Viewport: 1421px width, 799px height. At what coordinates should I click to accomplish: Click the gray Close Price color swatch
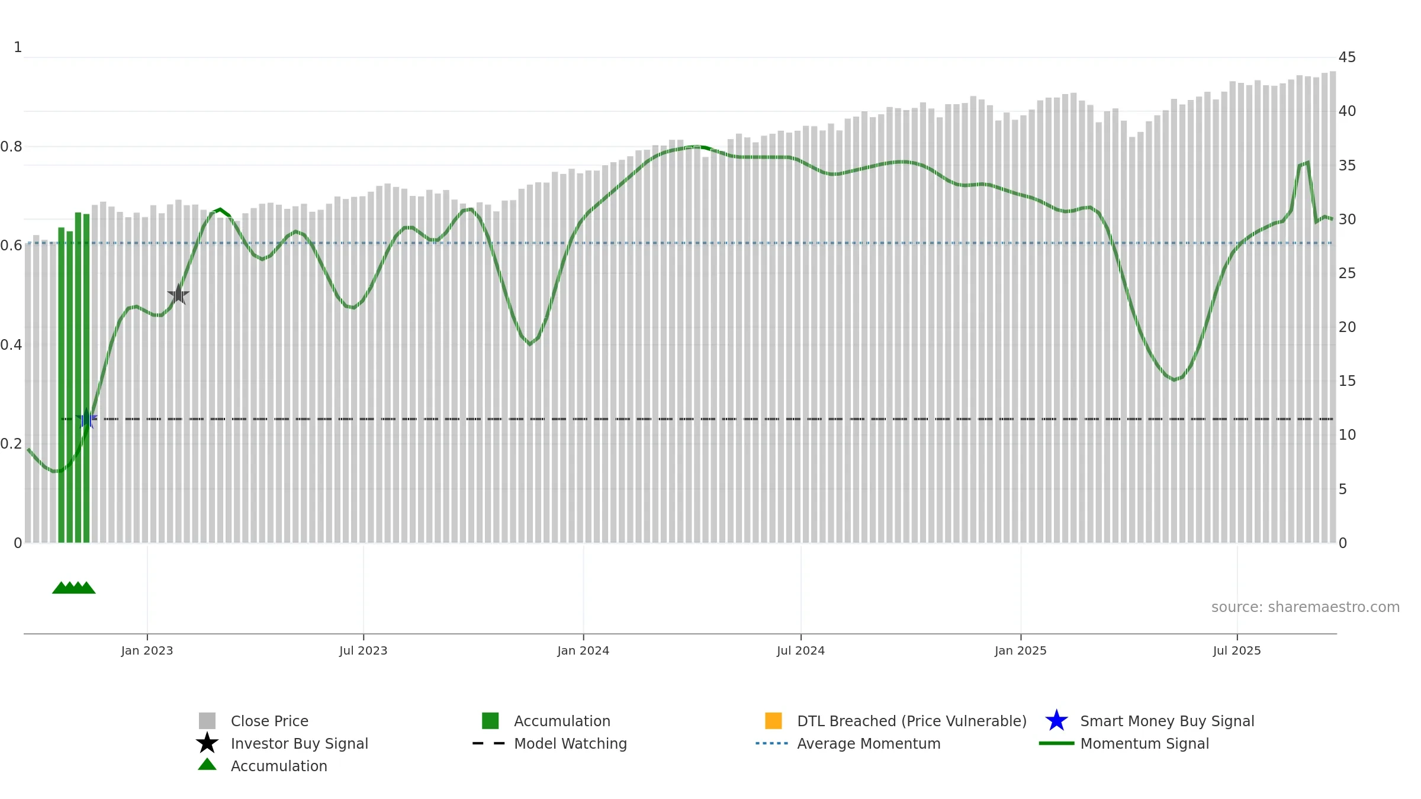pyautogui.click(x=207, y=721)
